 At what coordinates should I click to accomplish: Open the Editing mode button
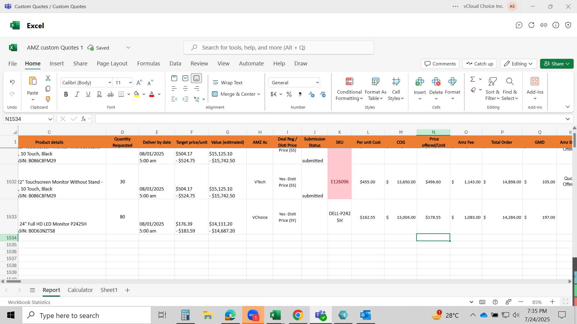coord(519,64)
